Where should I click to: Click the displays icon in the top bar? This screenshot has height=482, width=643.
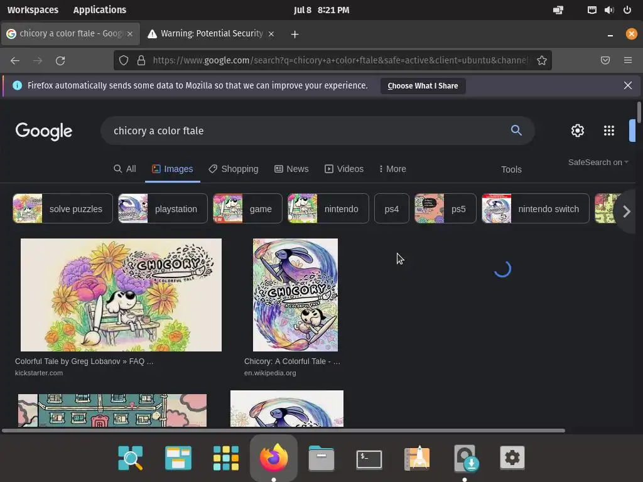point(558,10)
